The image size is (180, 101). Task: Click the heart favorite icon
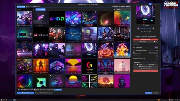pos(150,31)
